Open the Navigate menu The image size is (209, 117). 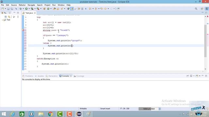point(31,5)
